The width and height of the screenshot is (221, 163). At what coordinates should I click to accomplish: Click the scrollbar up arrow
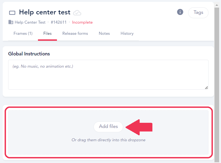pyautogui.click(x=217, y=5)
